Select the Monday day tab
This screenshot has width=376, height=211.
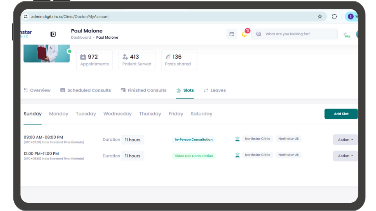pyautogui.click(x=59, y=114)
